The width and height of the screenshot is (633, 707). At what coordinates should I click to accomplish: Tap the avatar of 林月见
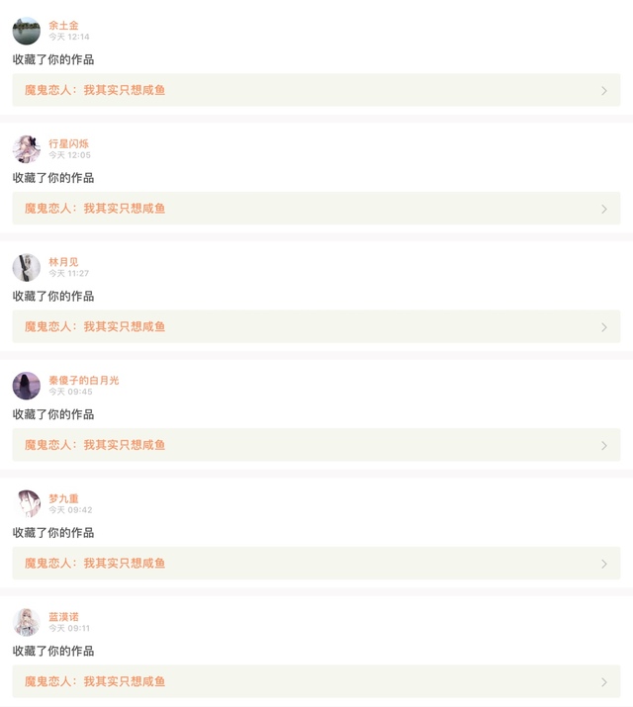(x=27, y=267)
